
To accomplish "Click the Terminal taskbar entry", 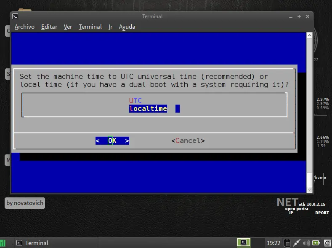I will [x=56, y=243].
